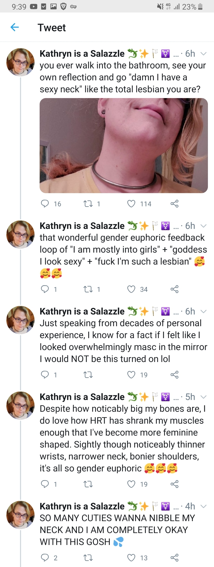This screenshot has width=214, height=567.
Task: Like the tweet with 19 likes about mirror
Action: (131, 374)
